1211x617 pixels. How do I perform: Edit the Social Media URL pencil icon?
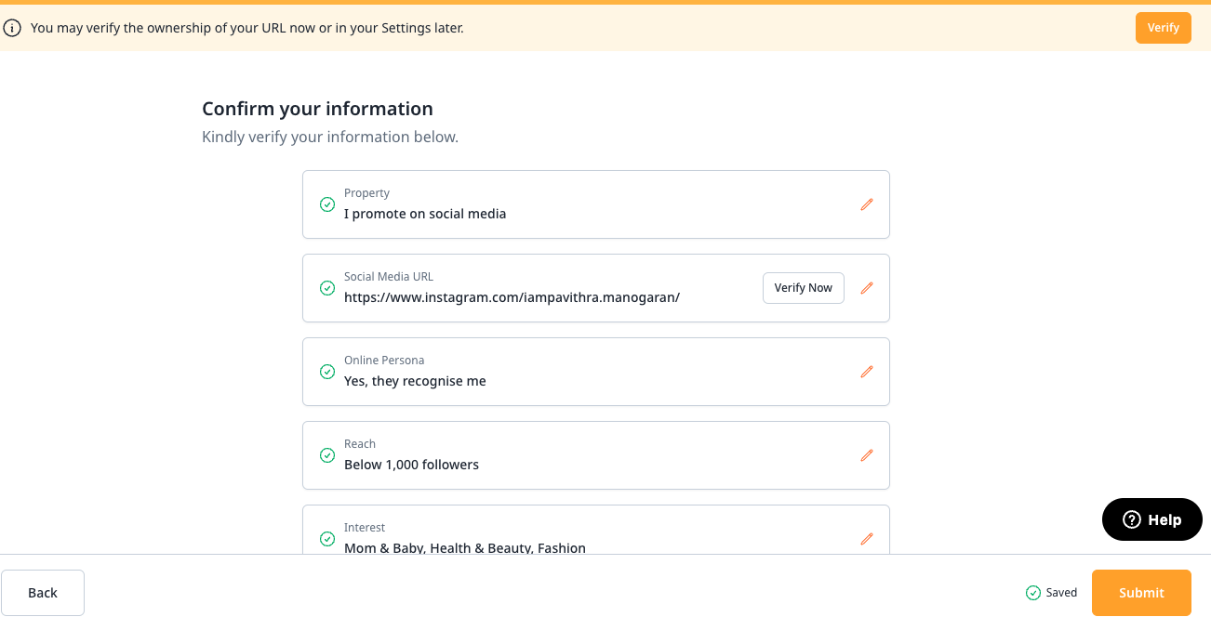(867, 288)
